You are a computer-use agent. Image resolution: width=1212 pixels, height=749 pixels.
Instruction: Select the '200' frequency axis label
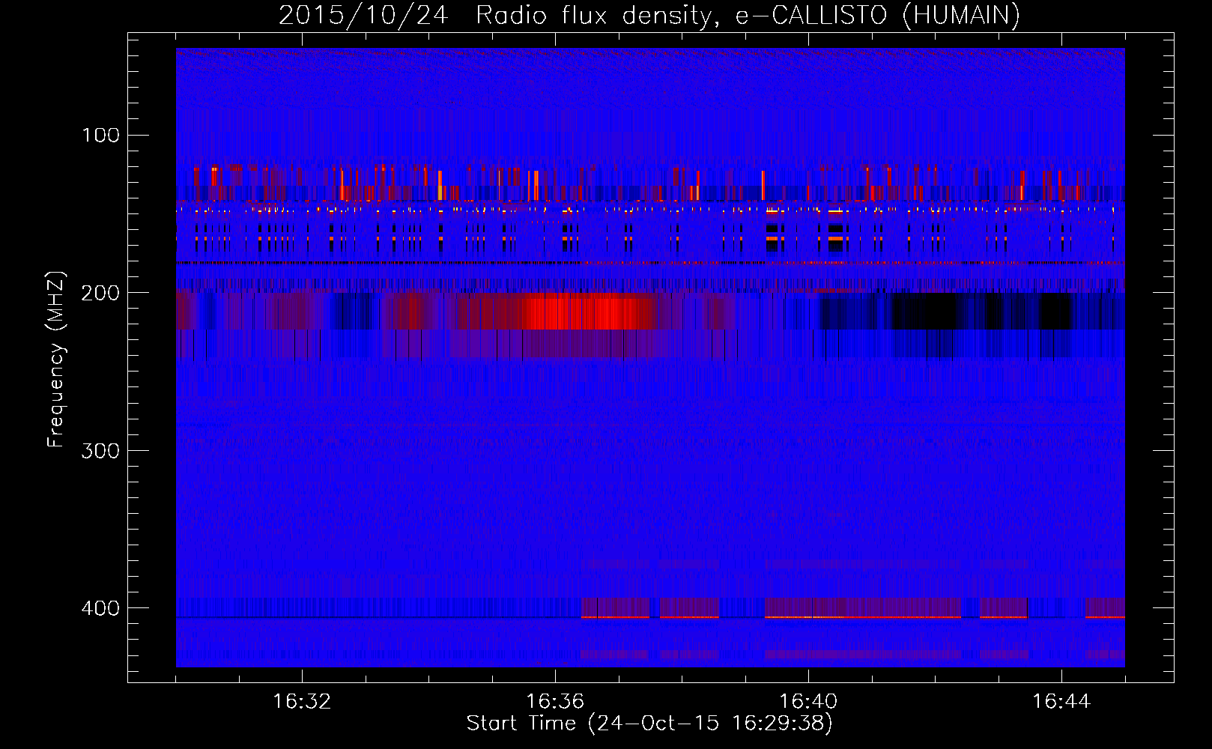pos(100,293)
